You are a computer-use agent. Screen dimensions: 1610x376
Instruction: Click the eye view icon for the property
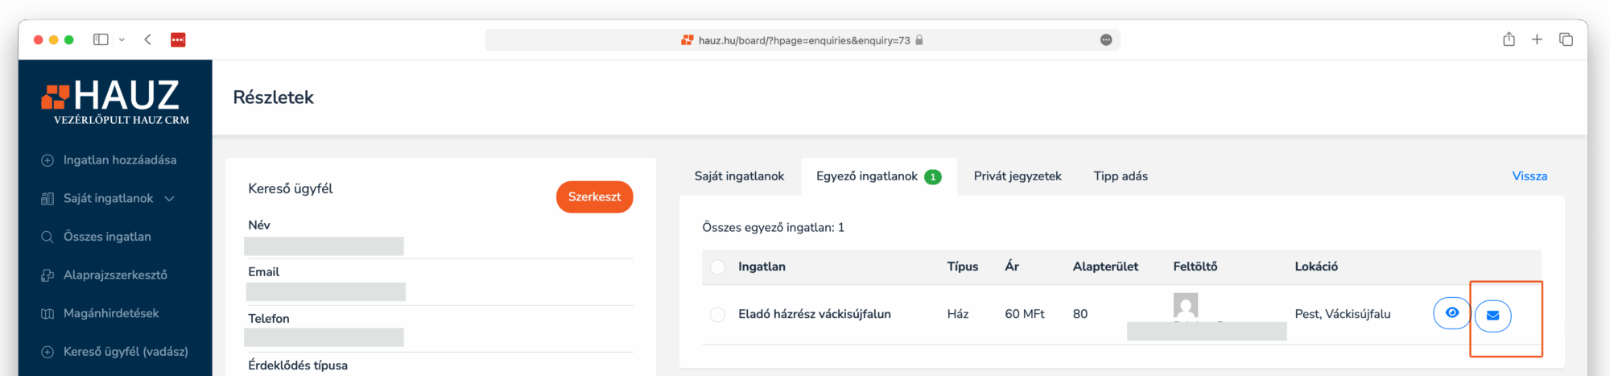(x=1451, y=313)
